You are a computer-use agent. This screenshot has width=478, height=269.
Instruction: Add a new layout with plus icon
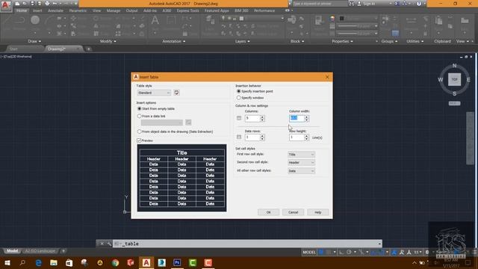point(63,251)
